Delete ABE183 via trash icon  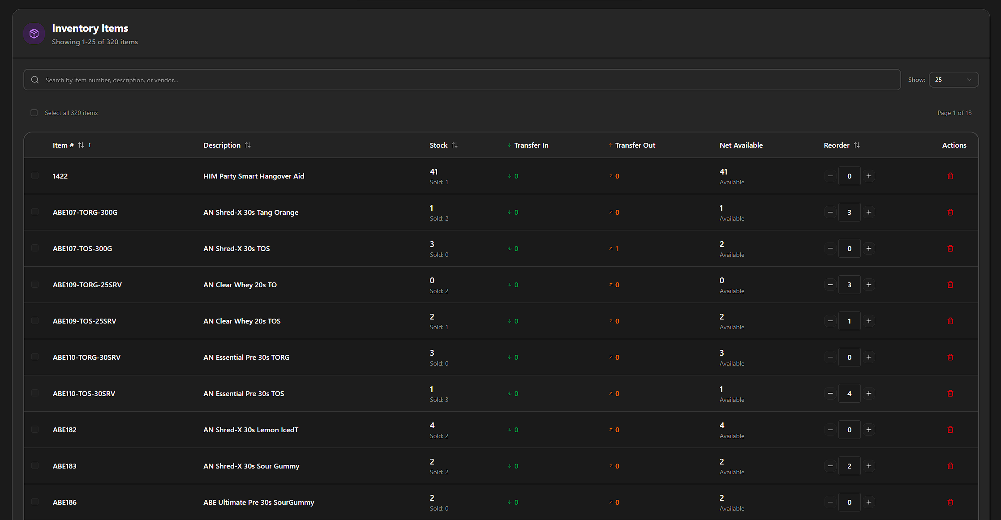(x=950, y=466)
